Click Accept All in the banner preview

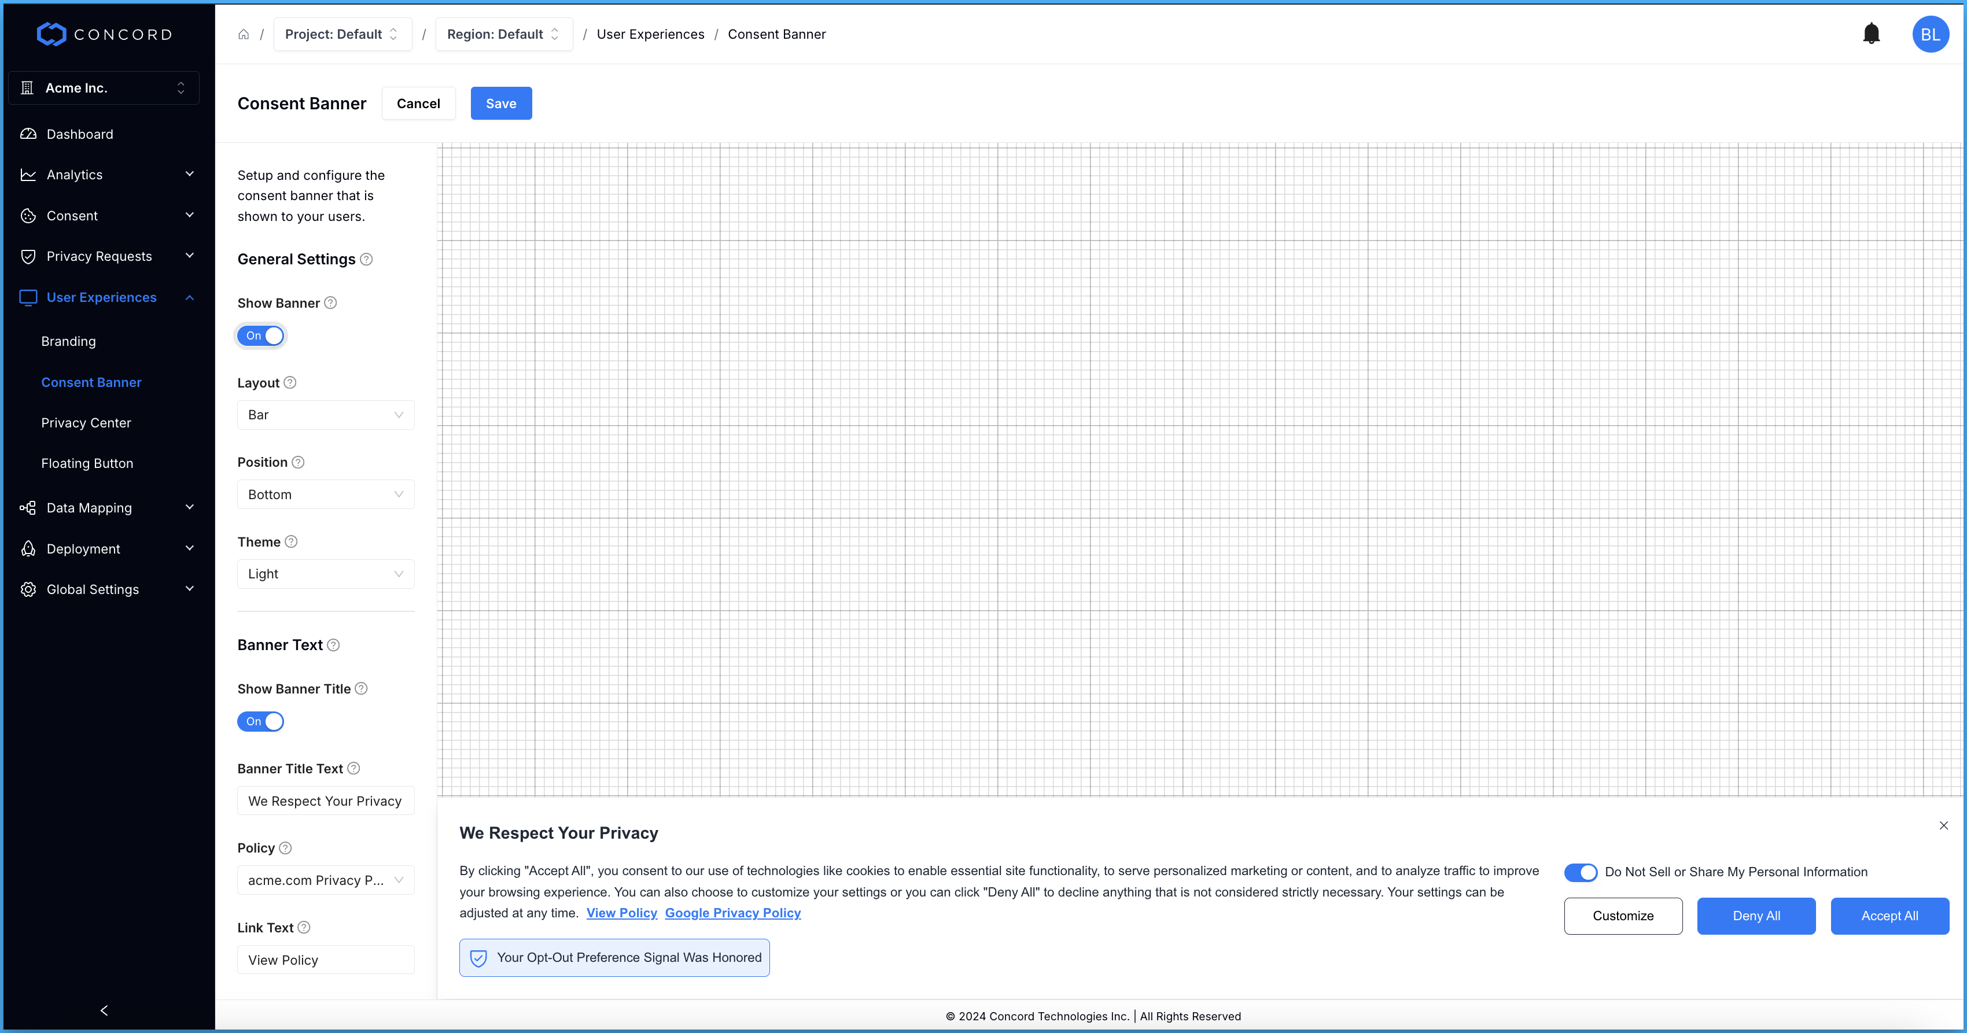point(1889,916)
